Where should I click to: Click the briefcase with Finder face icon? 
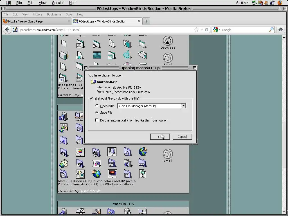pos(127,163)
